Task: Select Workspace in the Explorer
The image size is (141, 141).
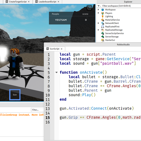Action: pos(110,10)
